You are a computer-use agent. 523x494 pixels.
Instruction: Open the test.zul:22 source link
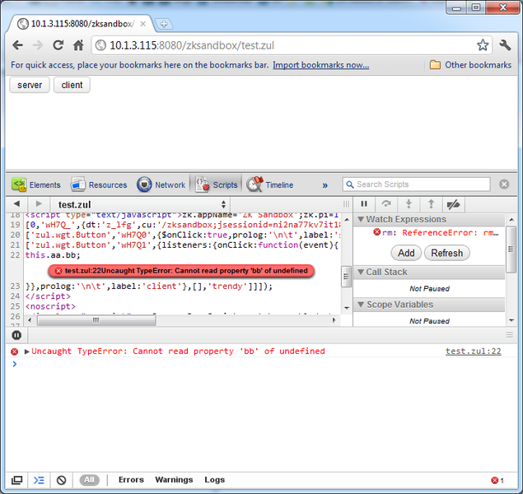coord(474,352)
